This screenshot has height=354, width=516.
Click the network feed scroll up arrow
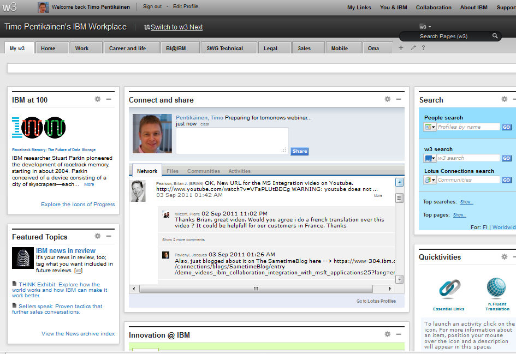pyautogui.click(x=399, y=182)
